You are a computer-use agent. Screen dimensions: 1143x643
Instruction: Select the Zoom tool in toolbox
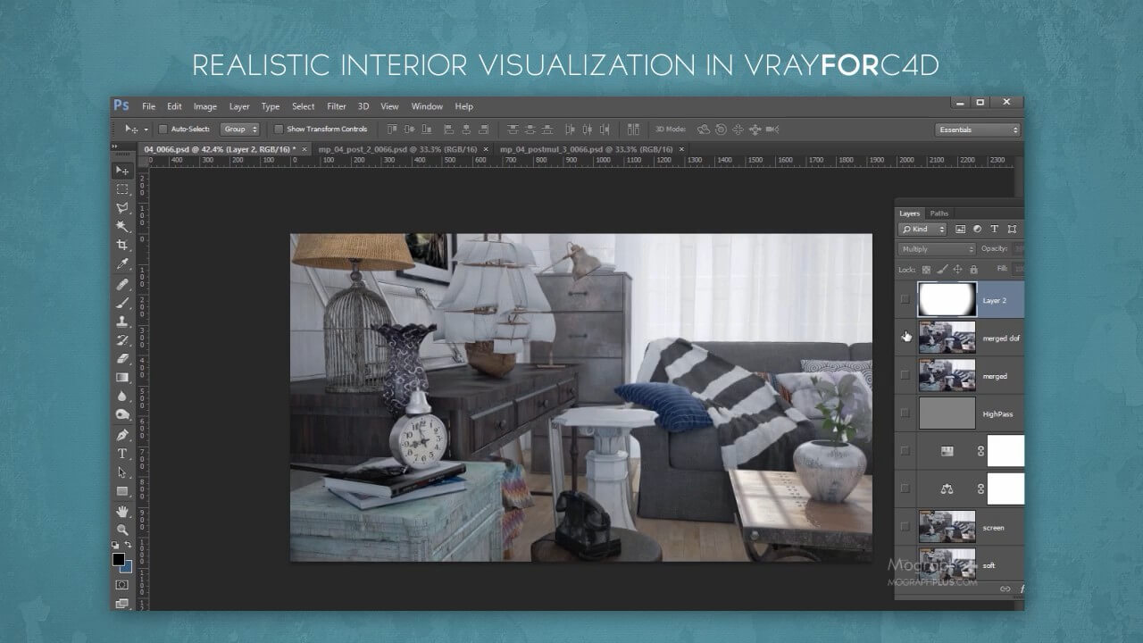122,530
